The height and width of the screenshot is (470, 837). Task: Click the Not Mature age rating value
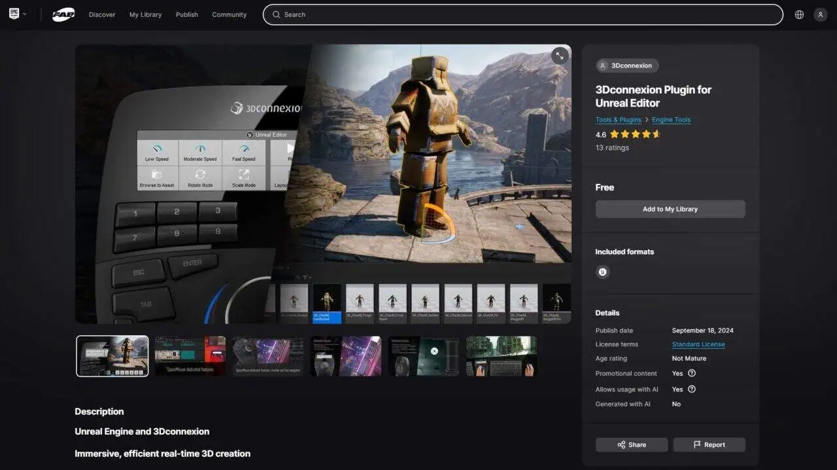689,359
